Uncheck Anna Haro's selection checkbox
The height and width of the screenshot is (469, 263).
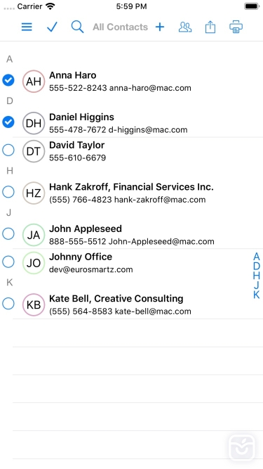pos(8,80)
